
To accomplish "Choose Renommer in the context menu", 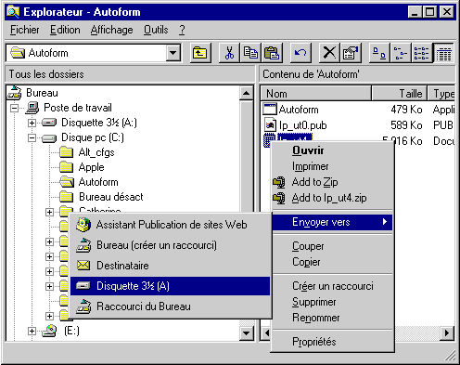I will click(x=332, y=318).
